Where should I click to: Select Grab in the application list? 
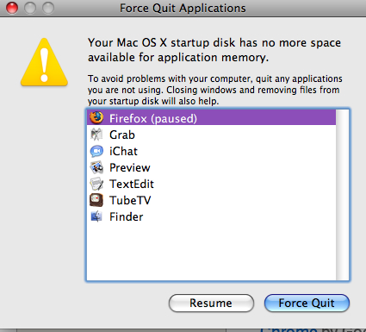click(211, 135)
